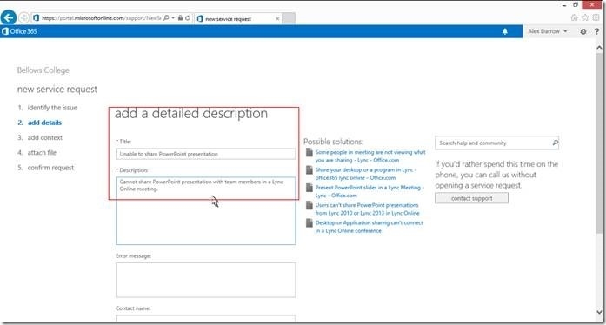Click document icon beside 'Some people in meeting' link

click(x=310, y=152)
